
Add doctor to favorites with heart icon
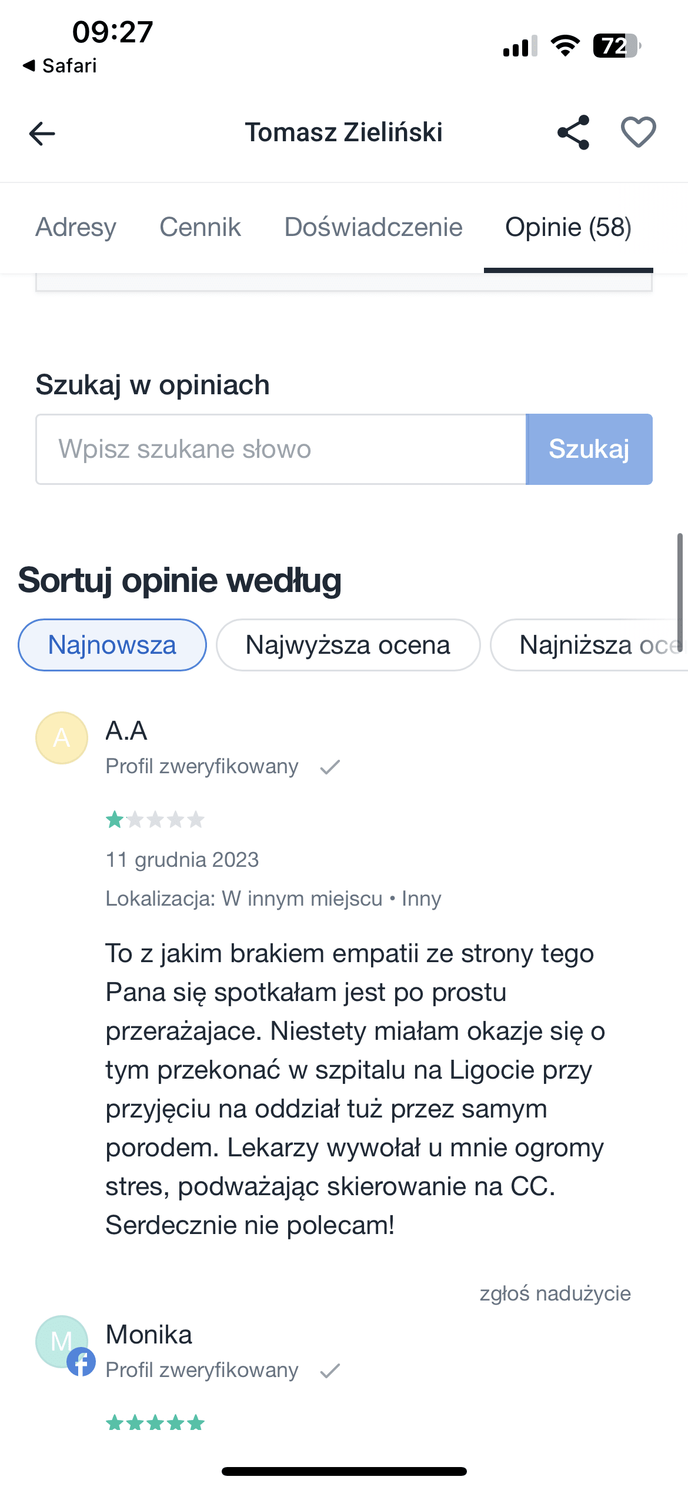(x=639, y=132)
